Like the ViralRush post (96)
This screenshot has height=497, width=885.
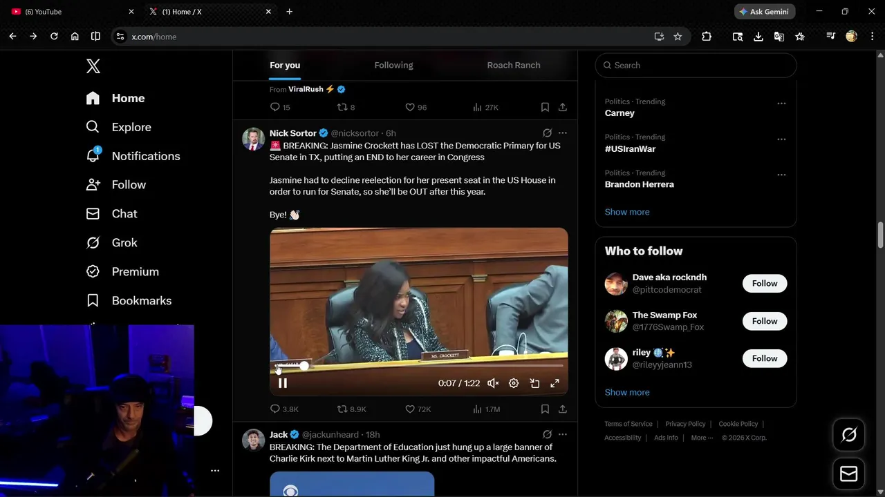coord(416,107)
